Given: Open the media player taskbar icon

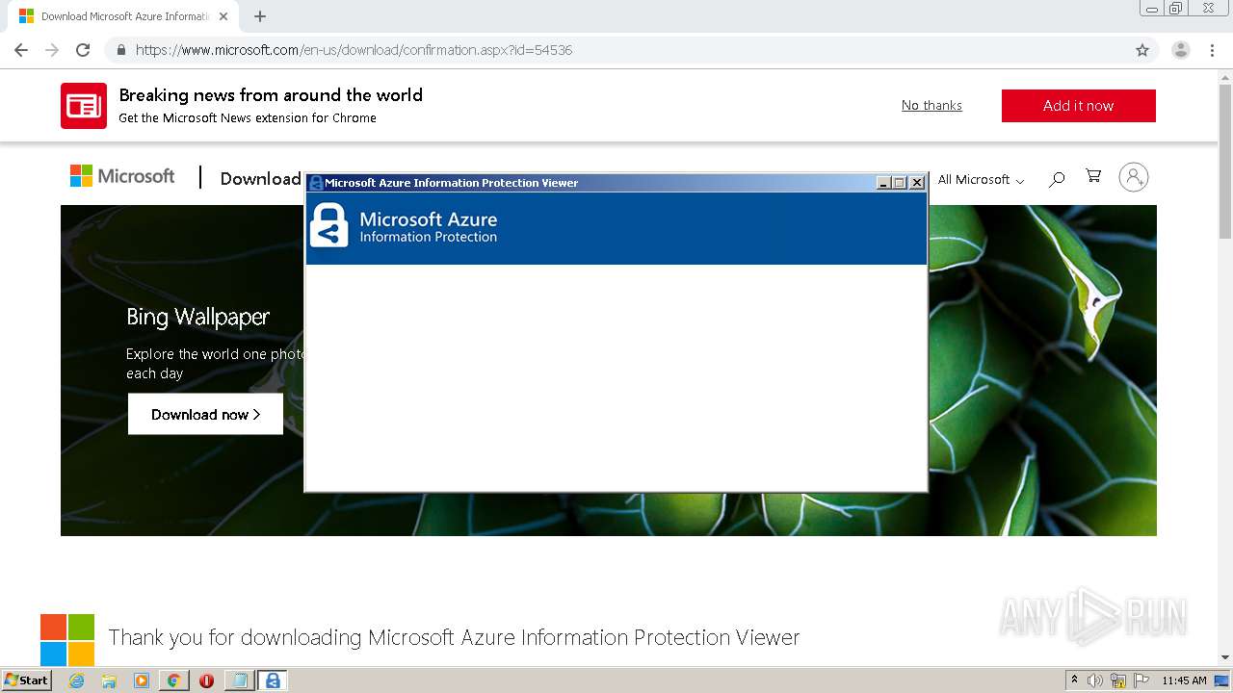Looking at the screenshot, I should coord(142,680).
